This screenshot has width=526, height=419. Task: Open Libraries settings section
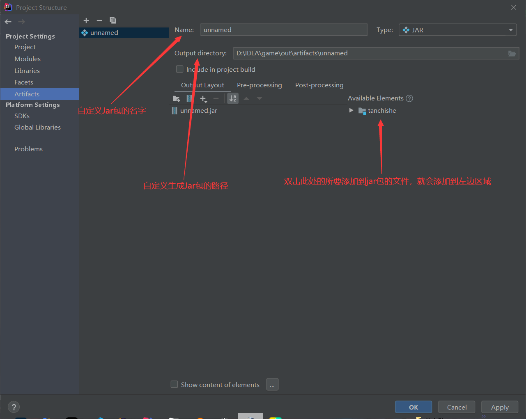point(27,71)
